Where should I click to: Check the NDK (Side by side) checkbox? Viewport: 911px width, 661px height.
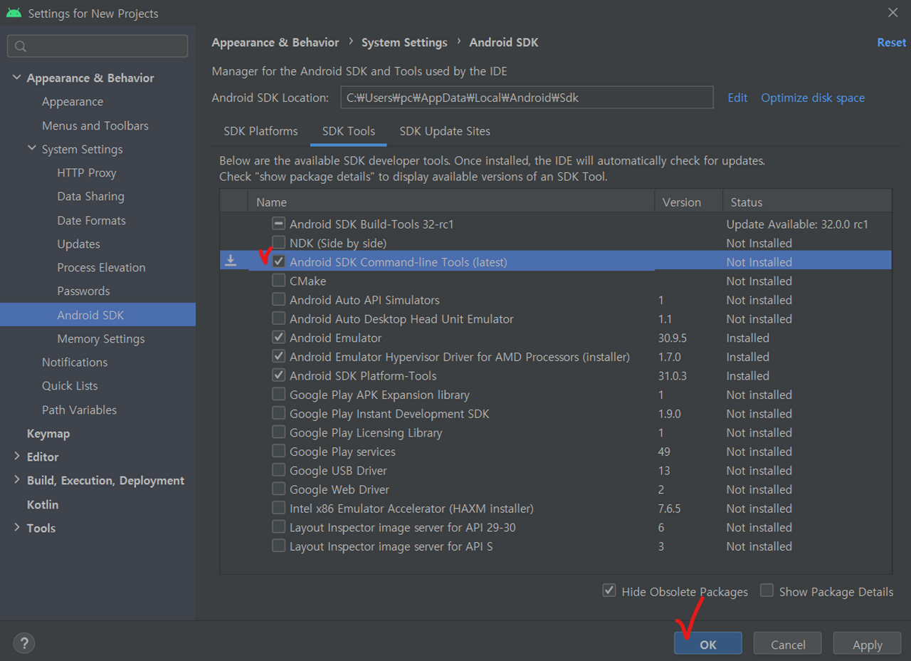pyautogui.click(x=279, y=243)
